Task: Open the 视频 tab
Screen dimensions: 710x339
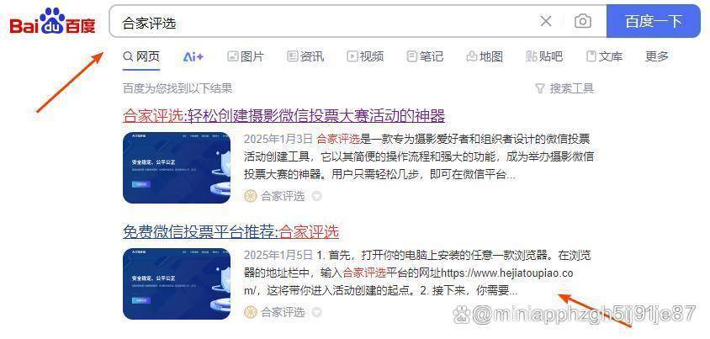Action: 365,56
